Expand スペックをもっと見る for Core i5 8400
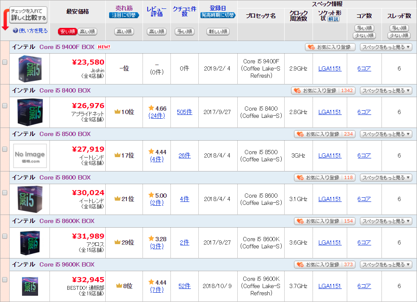The width and height of the screenshot is (417, 302). [x=386, y=90]
